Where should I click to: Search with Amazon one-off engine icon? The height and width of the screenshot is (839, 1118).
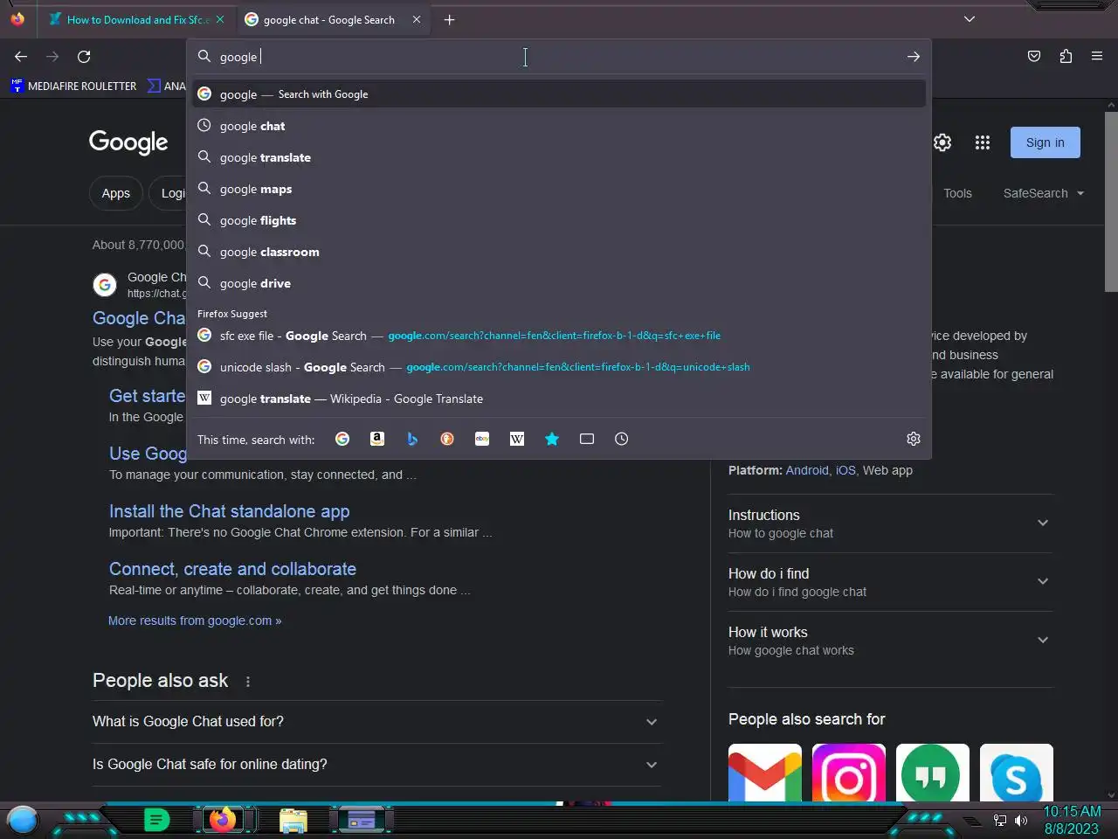coord(377,439)
